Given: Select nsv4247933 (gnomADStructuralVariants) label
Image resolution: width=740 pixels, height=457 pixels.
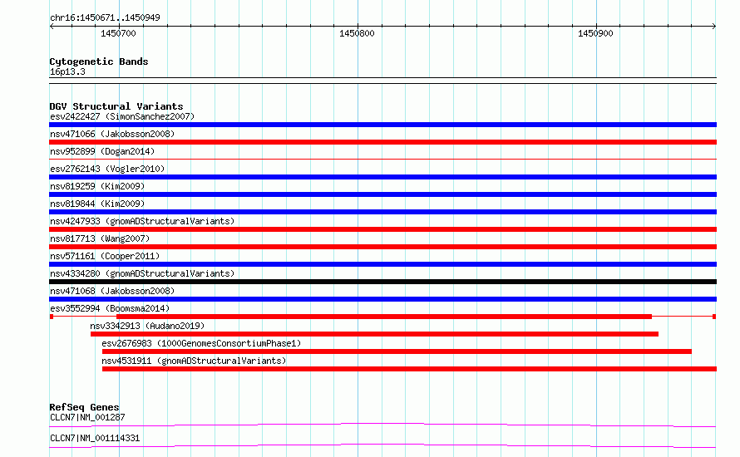Looking at the screenshot, I should (142, 221).
